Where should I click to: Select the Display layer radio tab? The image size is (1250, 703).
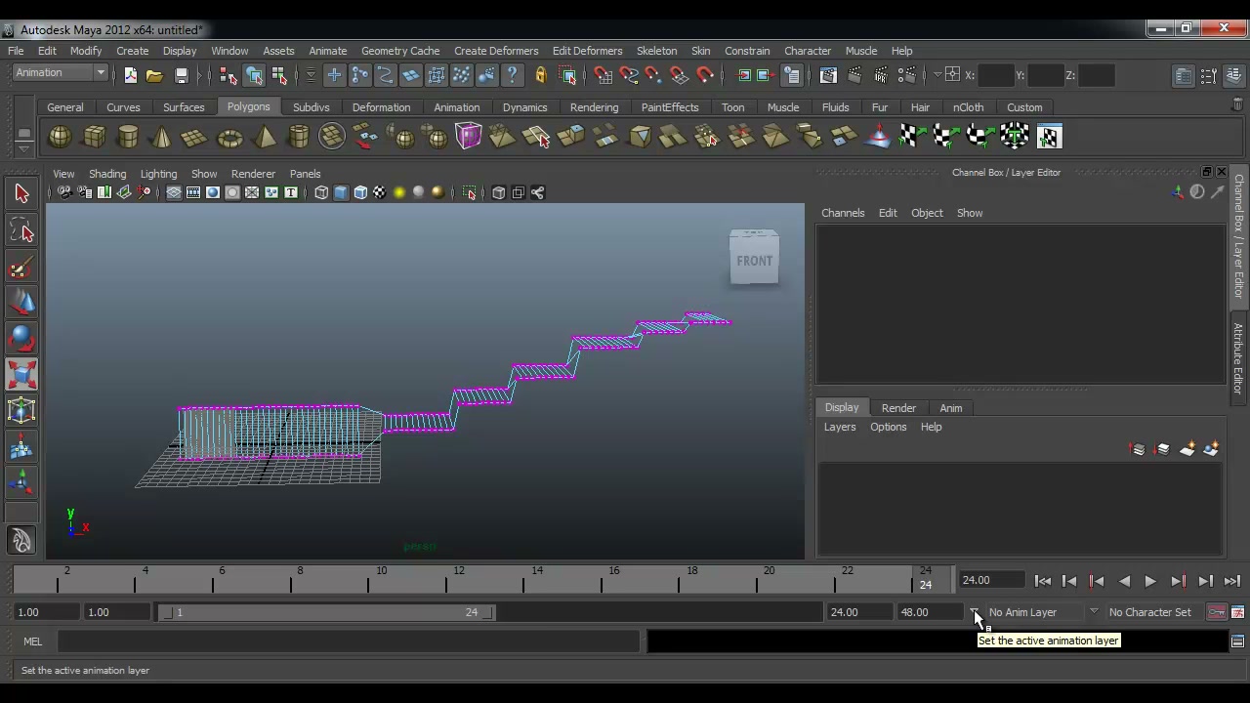click(842, 408)
